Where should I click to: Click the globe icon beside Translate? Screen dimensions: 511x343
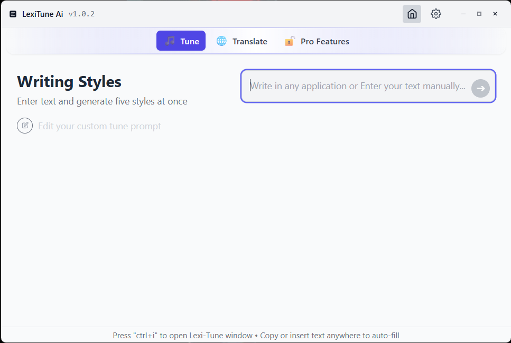[x=221, y=41]
